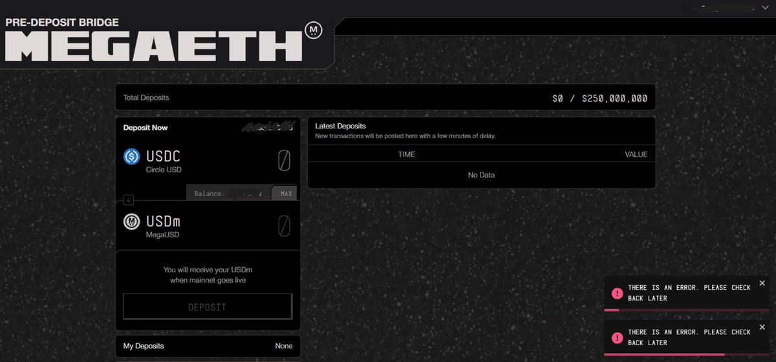776x362 pixels.
Task: Click the swap direction down-arrow icon
Action: click(x=128, y=199)
